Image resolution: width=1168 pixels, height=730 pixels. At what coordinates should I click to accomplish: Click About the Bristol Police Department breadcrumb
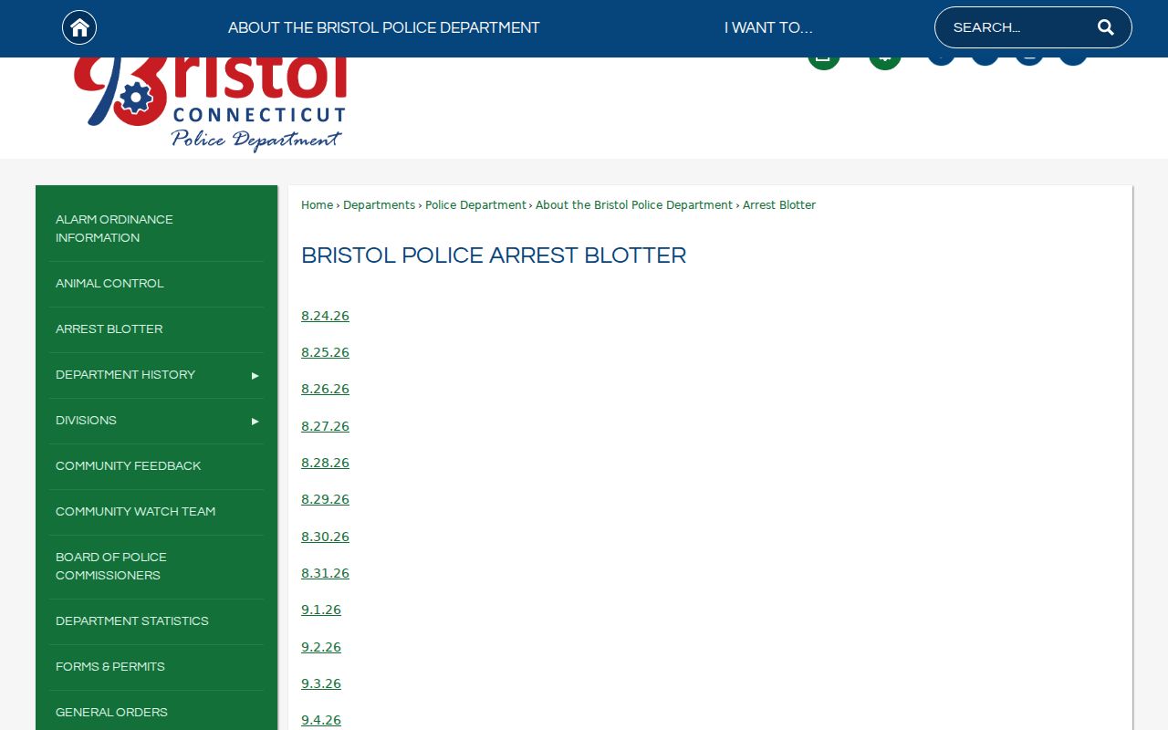tap(634, 205)
